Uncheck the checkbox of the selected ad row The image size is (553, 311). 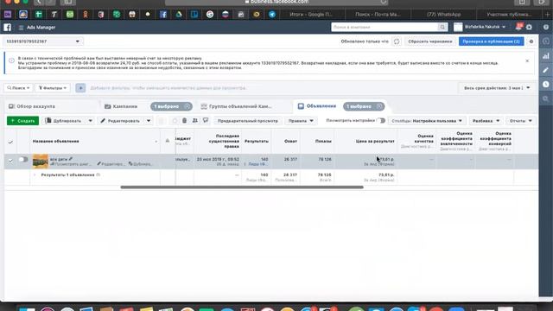point(10,161)
